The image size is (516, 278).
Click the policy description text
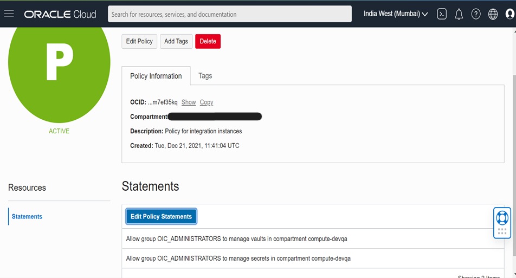click(x=203, y=131)
